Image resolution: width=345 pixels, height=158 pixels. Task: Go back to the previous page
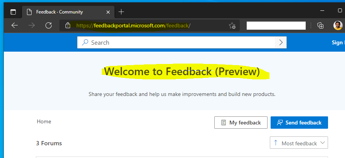pyautogui.click(x=15, y=25)
